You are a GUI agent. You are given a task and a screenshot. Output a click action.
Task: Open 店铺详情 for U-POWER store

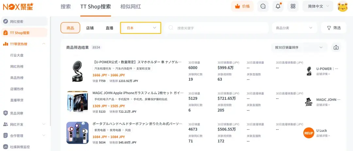coord(323,74)
